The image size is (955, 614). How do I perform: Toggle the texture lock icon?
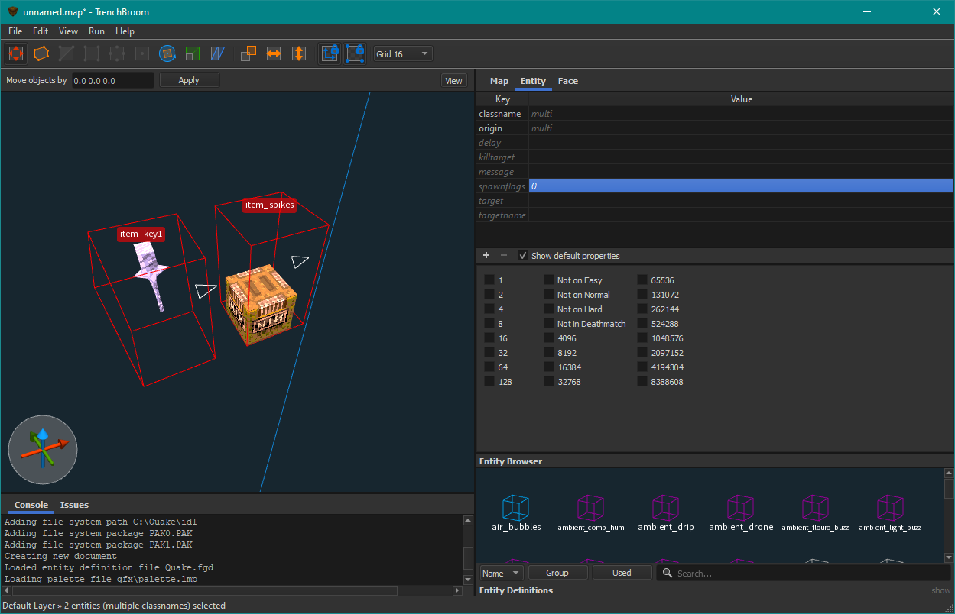(x=330, y=53)
